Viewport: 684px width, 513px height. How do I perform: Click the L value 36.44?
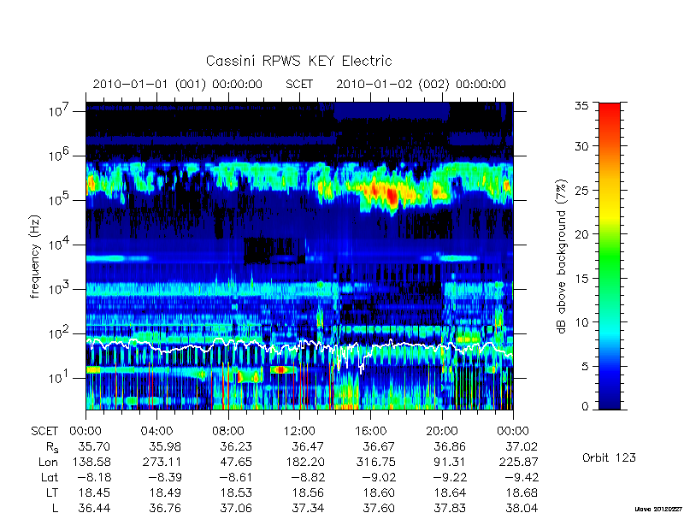[94, 508]
